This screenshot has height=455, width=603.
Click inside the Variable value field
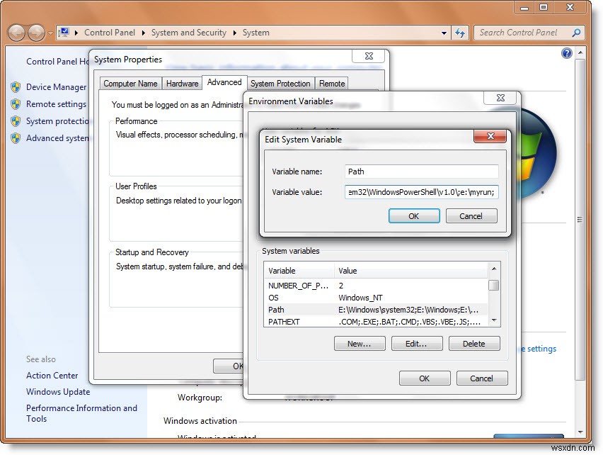pyautogui.click(x=421, y=191)
